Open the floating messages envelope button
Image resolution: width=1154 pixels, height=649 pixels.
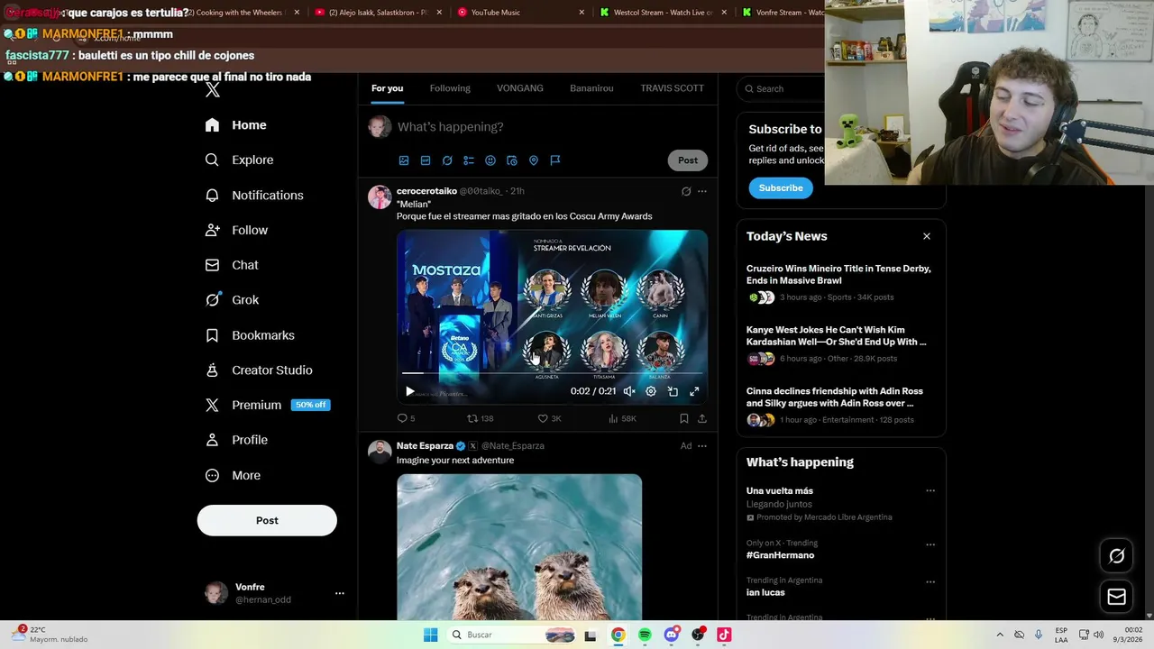(x=1116, y=597)
